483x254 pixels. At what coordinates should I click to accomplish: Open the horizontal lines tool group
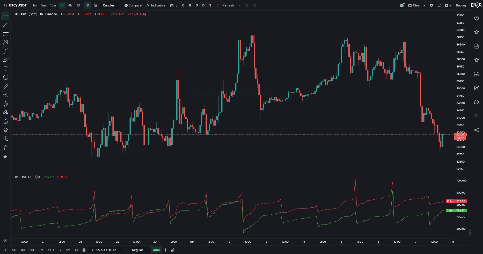click(5, 33)
